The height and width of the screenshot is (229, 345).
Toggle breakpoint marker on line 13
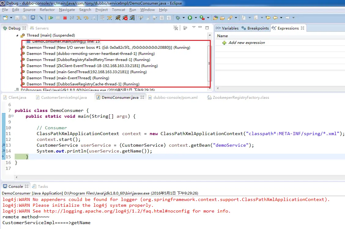tap(3, 145)
